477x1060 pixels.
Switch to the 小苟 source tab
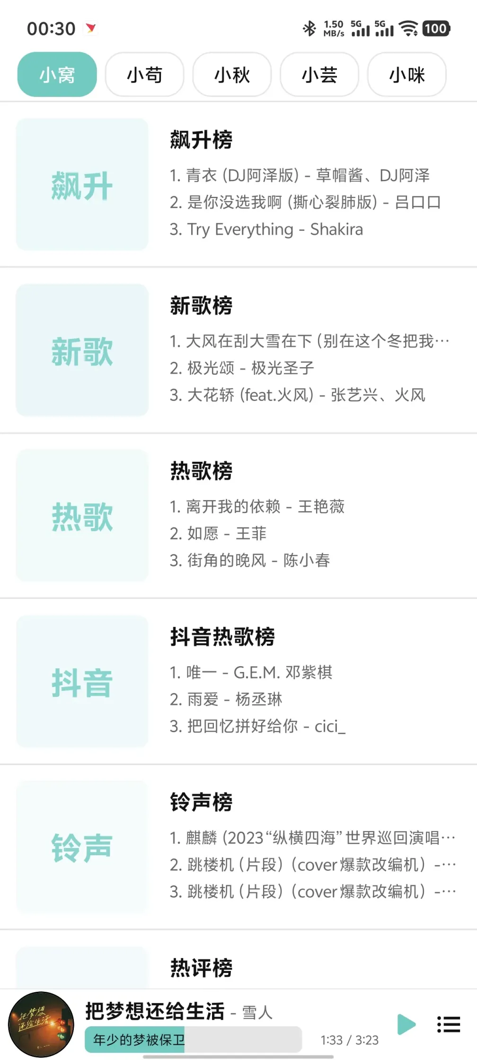click(x=144, y=75)
